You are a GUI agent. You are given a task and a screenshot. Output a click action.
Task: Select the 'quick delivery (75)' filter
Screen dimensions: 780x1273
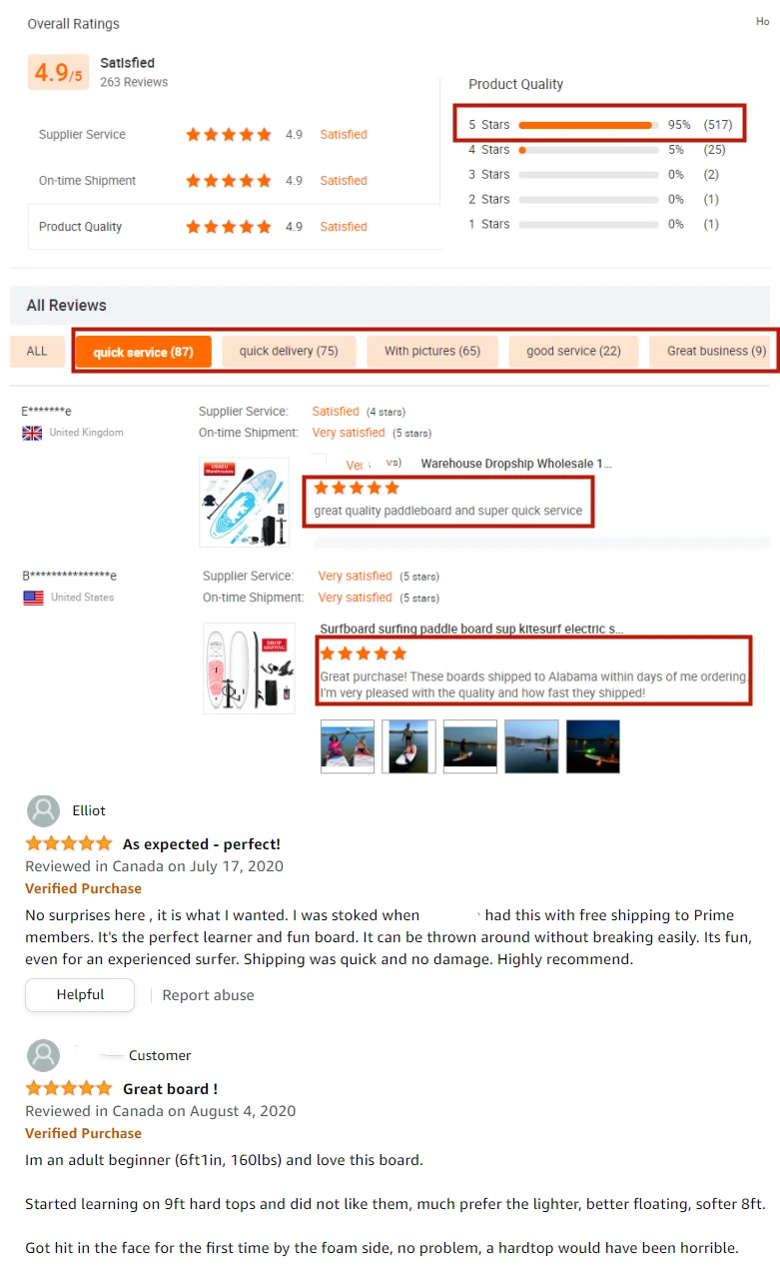click(289, 351)
